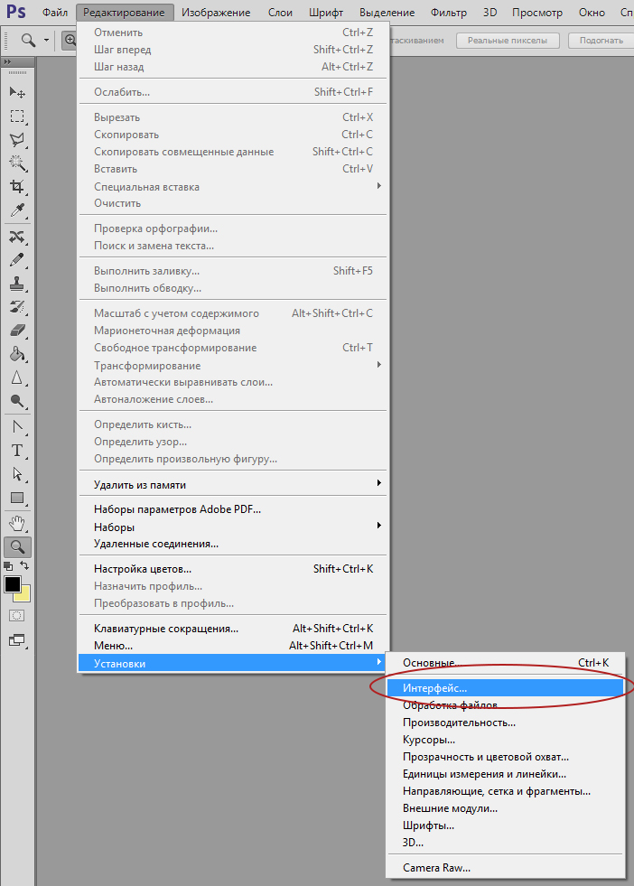Open the Меню... entry
Screen dimensions: 634x886
[x=232, y=645]
